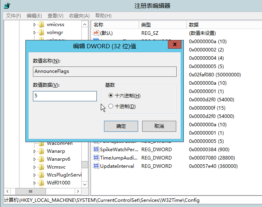The image size is (262, 207).
Task: Click the (默认) string value icon
Action: point(96,33)
